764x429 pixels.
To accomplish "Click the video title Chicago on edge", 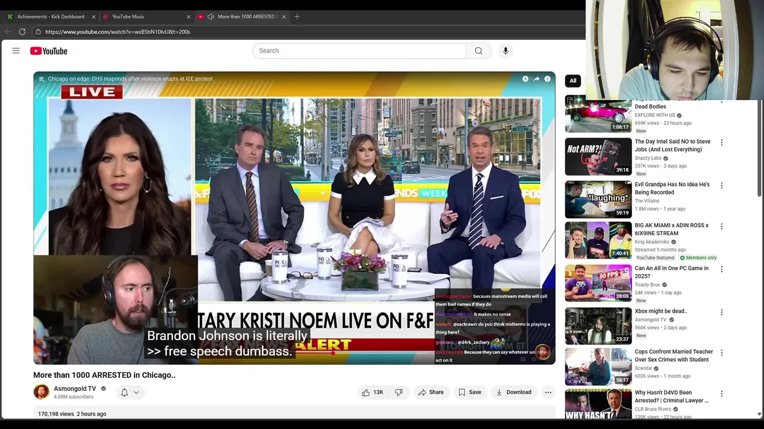I will coord(130,79).
